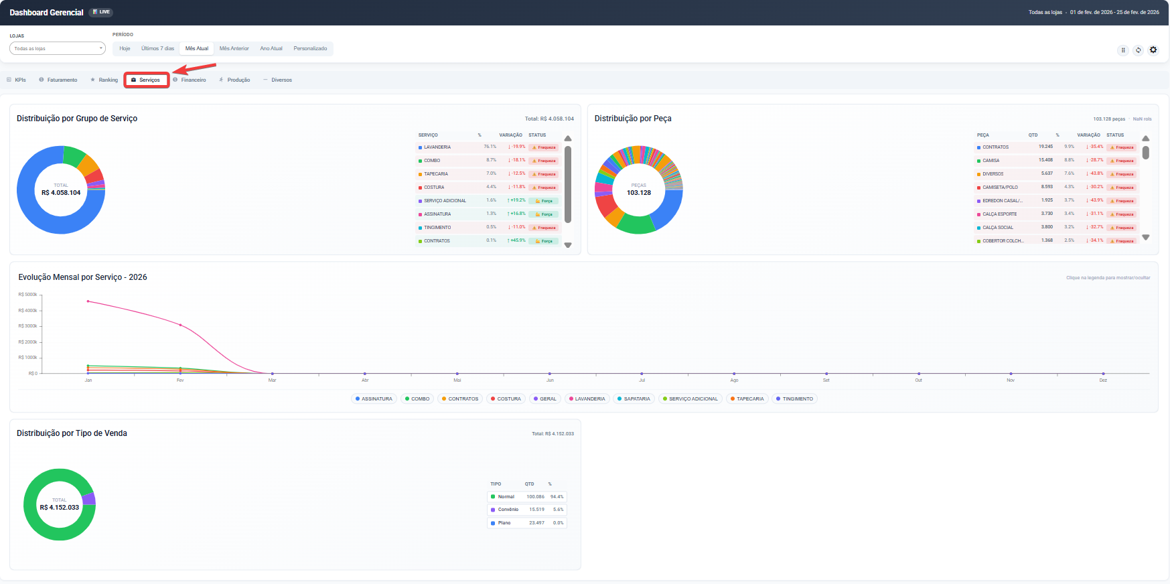1170x584 pixels.
Task: Switch to the Financeiro tab
Action: tap(193, 80)
